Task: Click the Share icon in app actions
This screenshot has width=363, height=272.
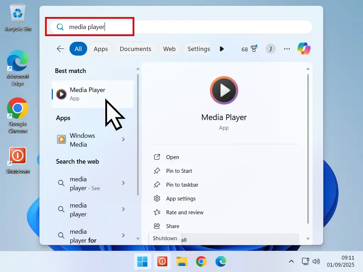Action: [157, 226]
